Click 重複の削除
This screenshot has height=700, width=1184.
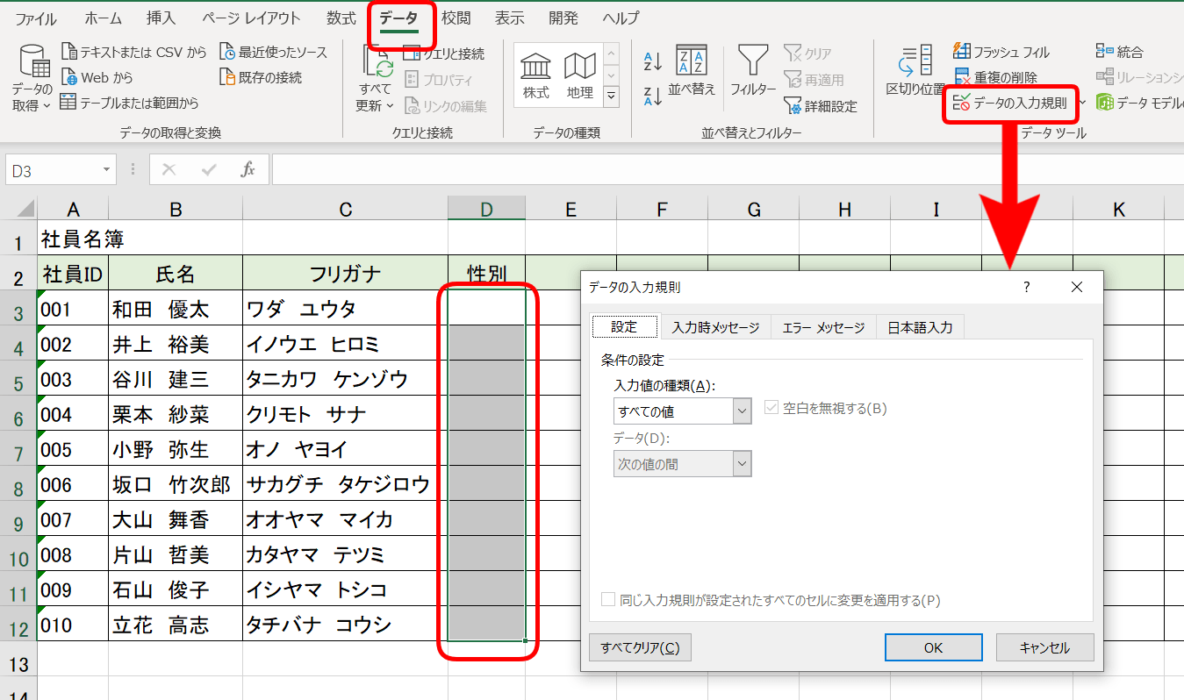994,78
